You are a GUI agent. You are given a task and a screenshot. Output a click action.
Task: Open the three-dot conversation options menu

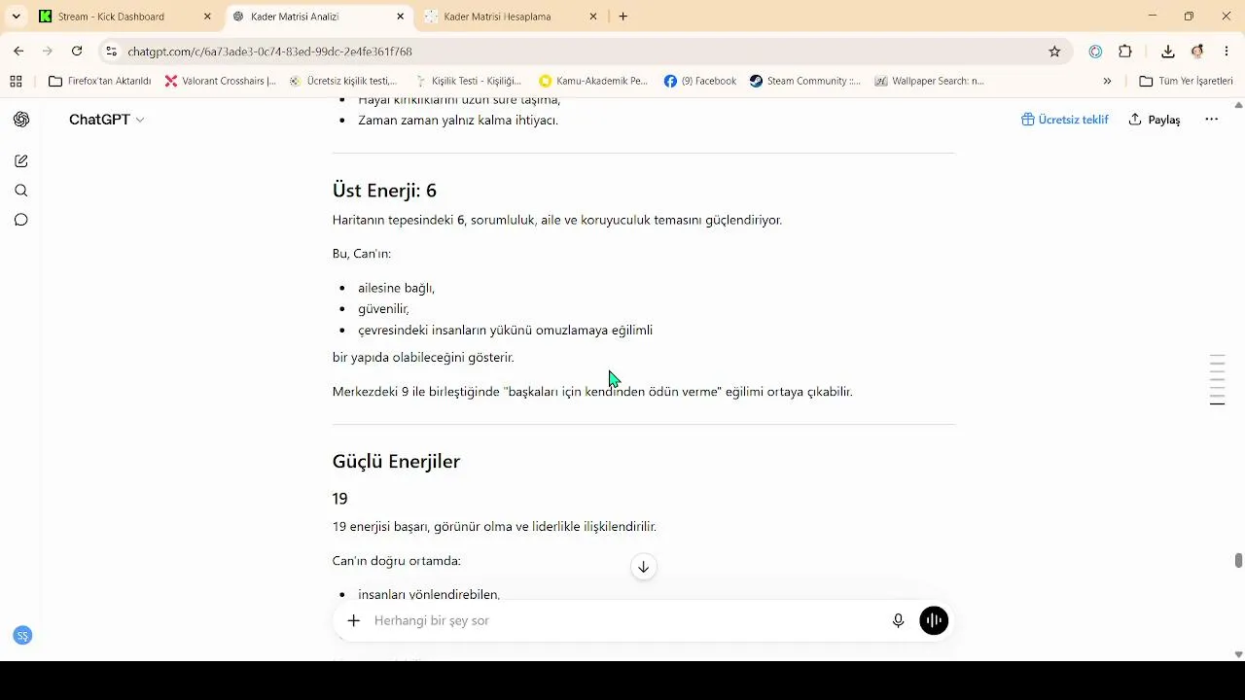click(x=1211, y=120)
